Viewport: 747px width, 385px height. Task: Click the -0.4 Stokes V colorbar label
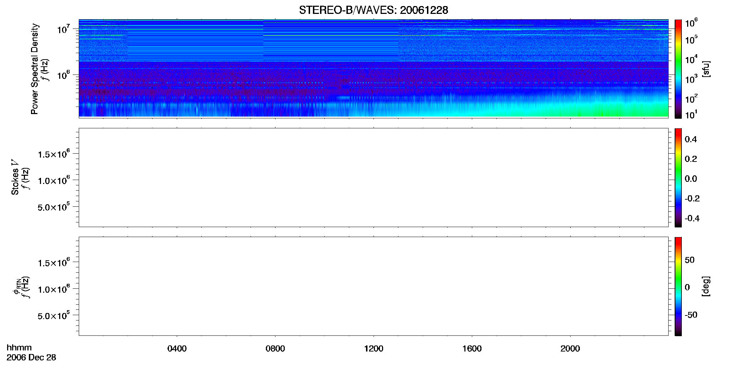(692, 218)
